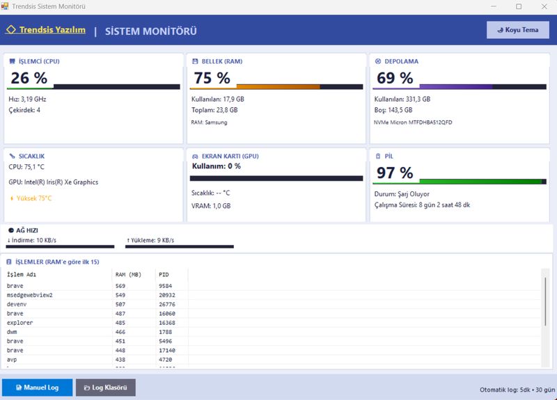Click the Otomatik log: 5dk status text

pos(517,390)
